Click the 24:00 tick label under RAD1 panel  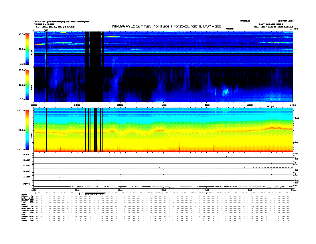point(292,105)
